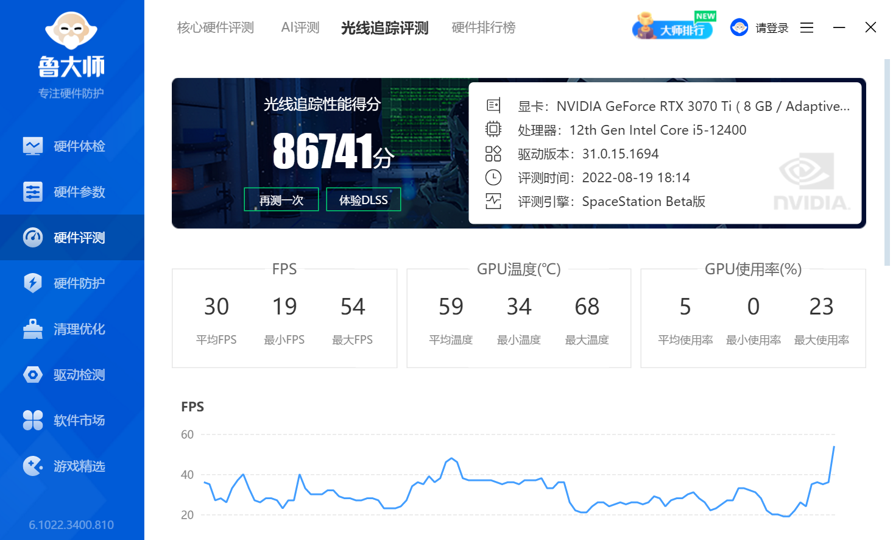Viewport: 893px width, 540px height.
Task: Open the 硬件排行榜 tab
Action: pyautogui.click(x=483, y=27)
